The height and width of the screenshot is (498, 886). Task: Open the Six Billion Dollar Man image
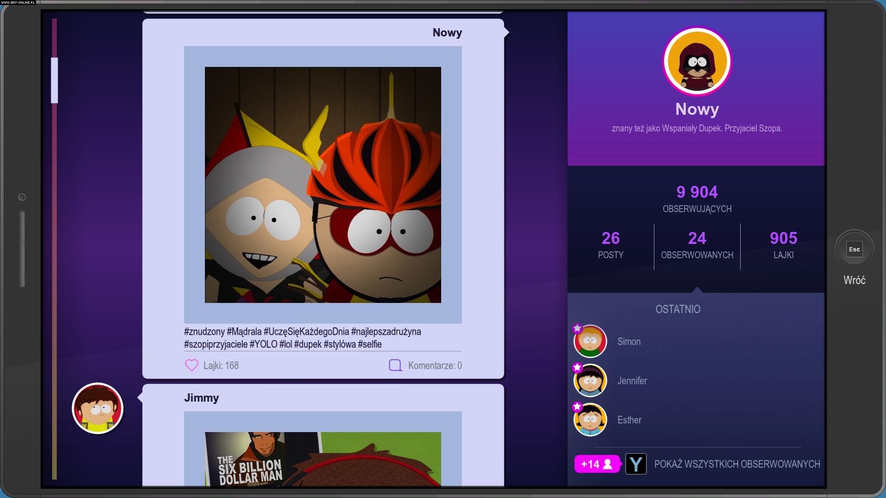click(323, 459)
